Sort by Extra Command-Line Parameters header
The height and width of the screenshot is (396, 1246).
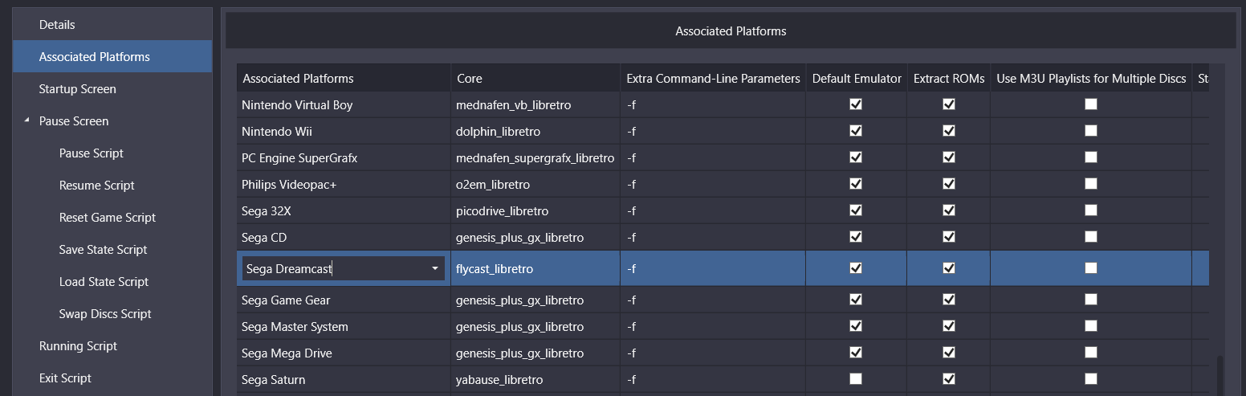click(x=714, y=78)
